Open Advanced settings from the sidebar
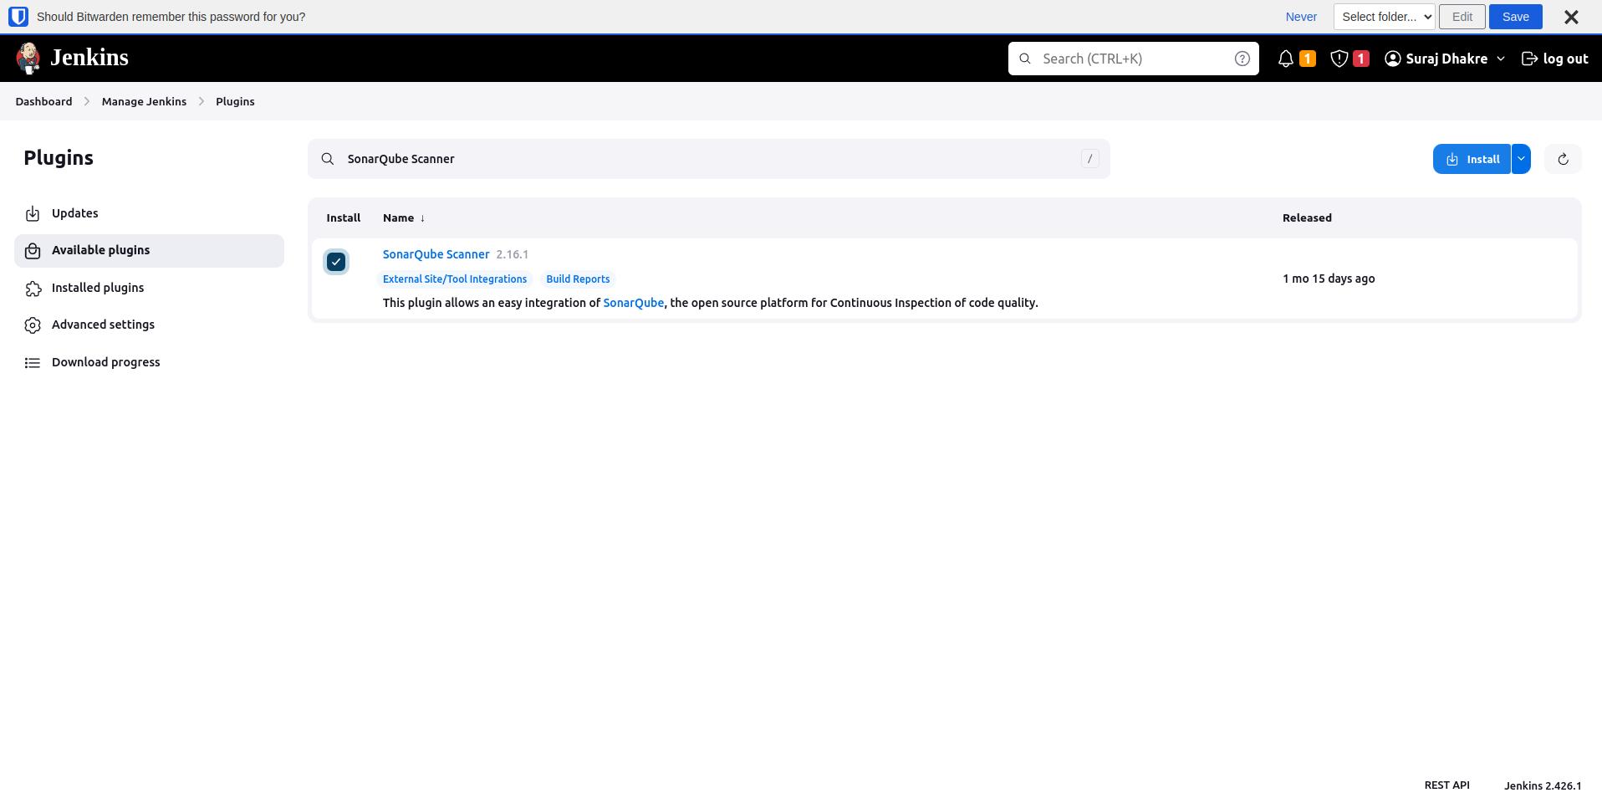The width and height of the screenshot is (1602, 803). click(103, 325)
